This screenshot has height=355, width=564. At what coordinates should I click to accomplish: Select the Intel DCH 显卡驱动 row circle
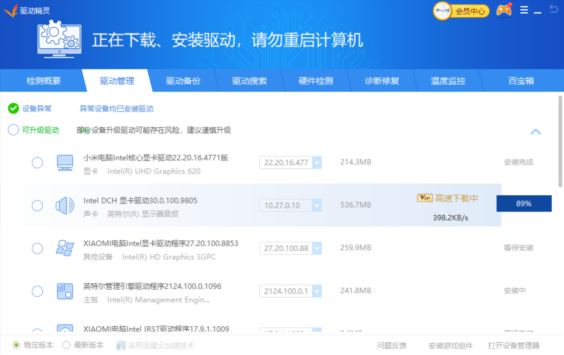point(37,206)
